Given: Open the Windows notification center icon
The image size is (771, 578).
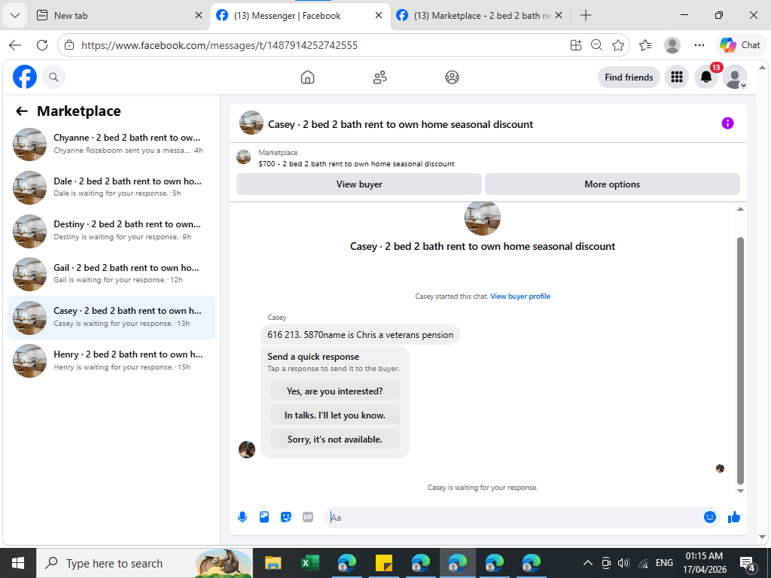Looking at the screenshot, I should coord(748,564).
